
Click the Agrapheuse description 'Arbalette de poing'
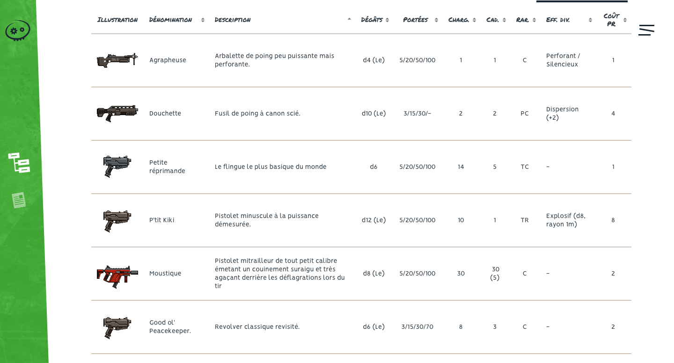274,60
